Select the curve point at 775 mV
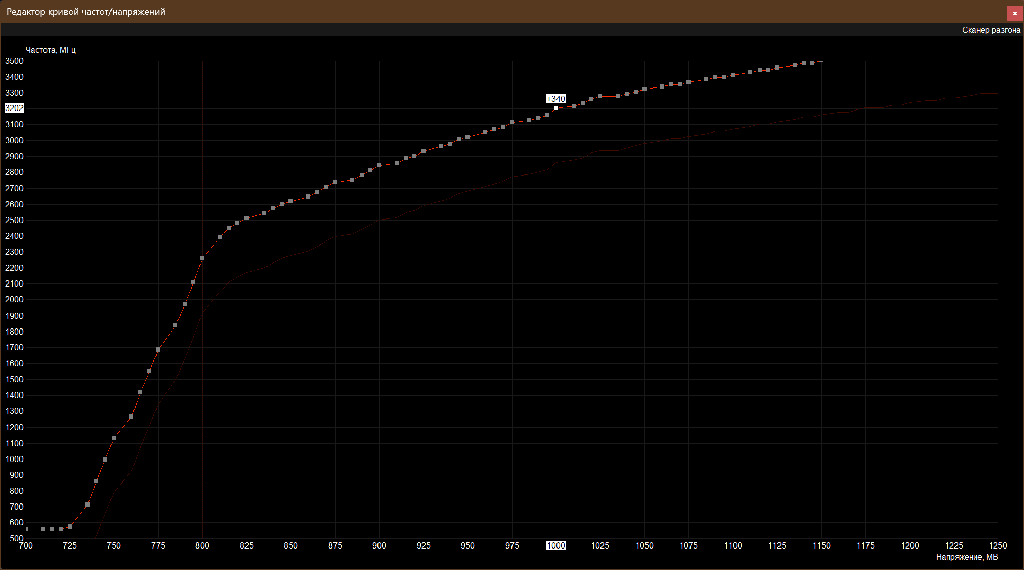This screenshot has height=570, width=1024. [x=158, y=349]
